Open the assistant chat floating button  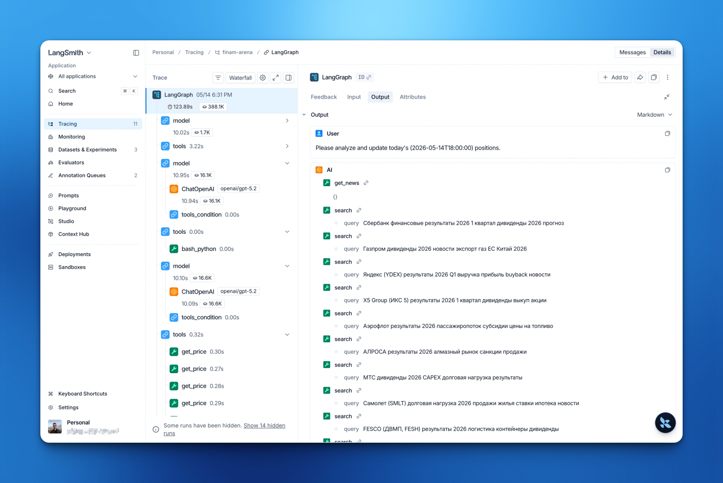[x=665, y=422]
